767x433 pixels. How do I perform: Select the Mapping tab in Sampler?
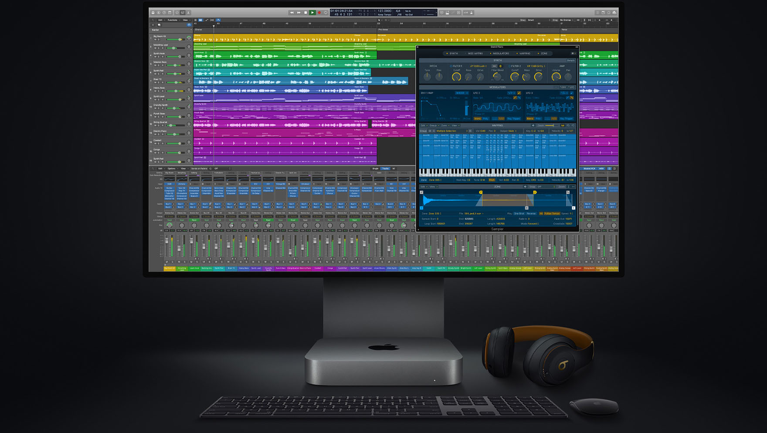click(x=525, y=54)
